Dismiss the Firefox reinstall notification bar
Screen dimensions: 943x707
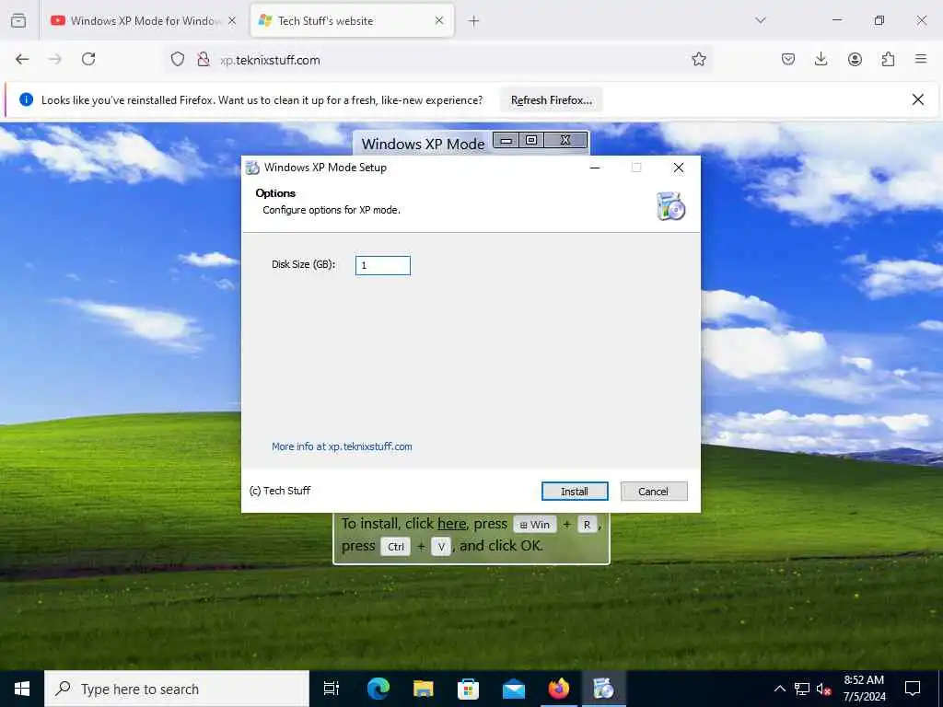click(918, 99)
